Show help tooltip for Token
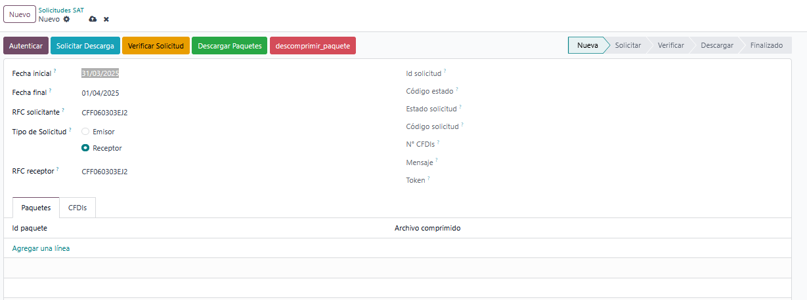 [x=429, y=178]
